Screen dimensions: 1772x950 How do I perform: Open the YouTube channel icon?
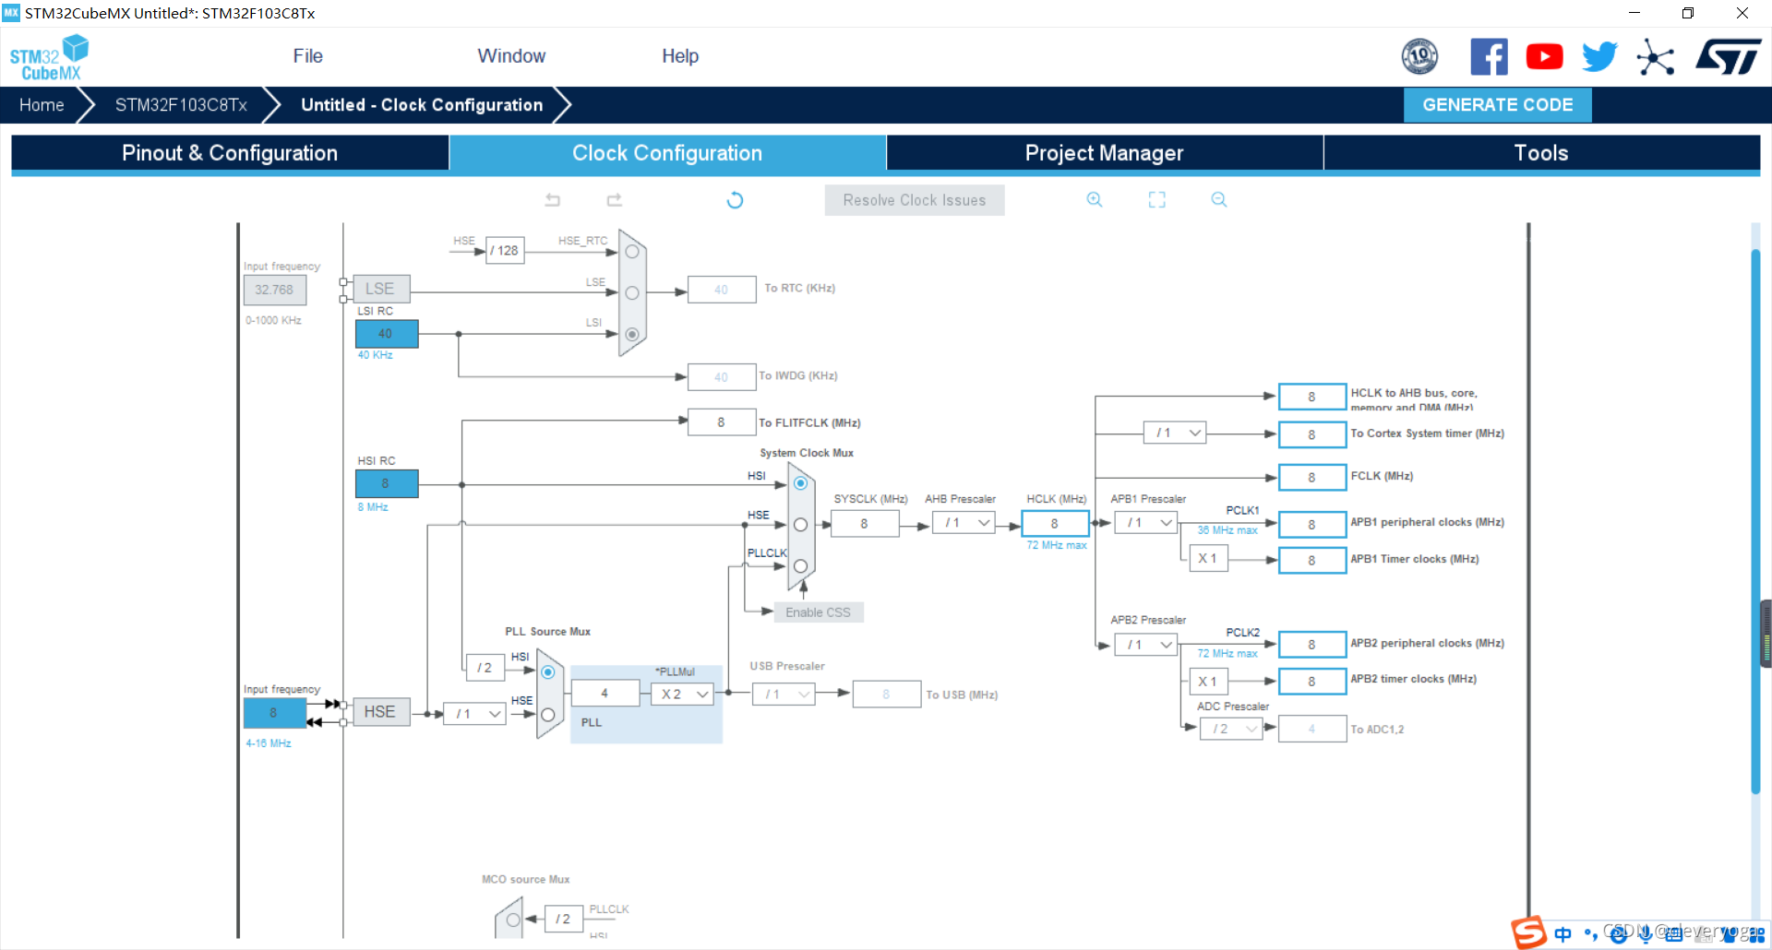[x=1544, y=57]
